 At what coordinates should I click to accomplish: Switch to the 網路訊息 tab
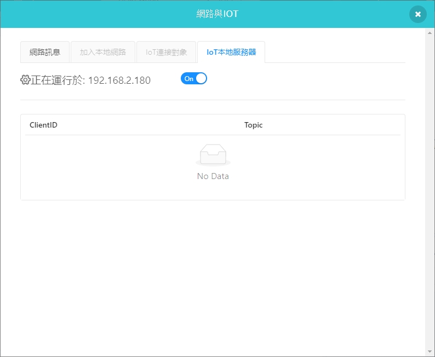click(45, 53)
